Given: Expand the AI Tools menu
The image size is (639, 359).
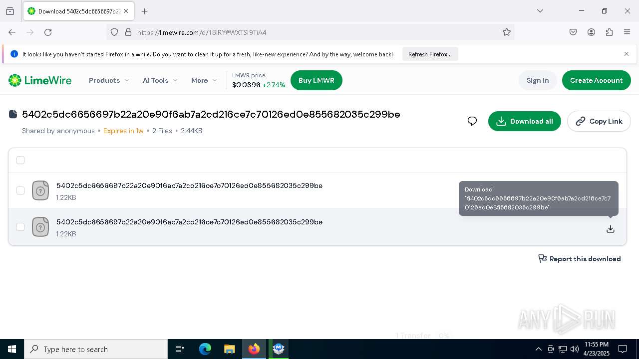Looking at the screenshot, I should click(x=160, y=80).
